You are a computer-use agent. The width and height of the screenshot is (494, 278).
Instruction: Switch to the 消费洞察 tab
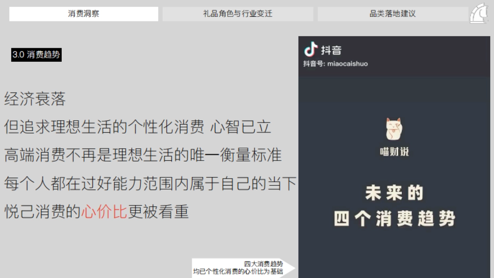pyautogui.click(x=84, y=14)
